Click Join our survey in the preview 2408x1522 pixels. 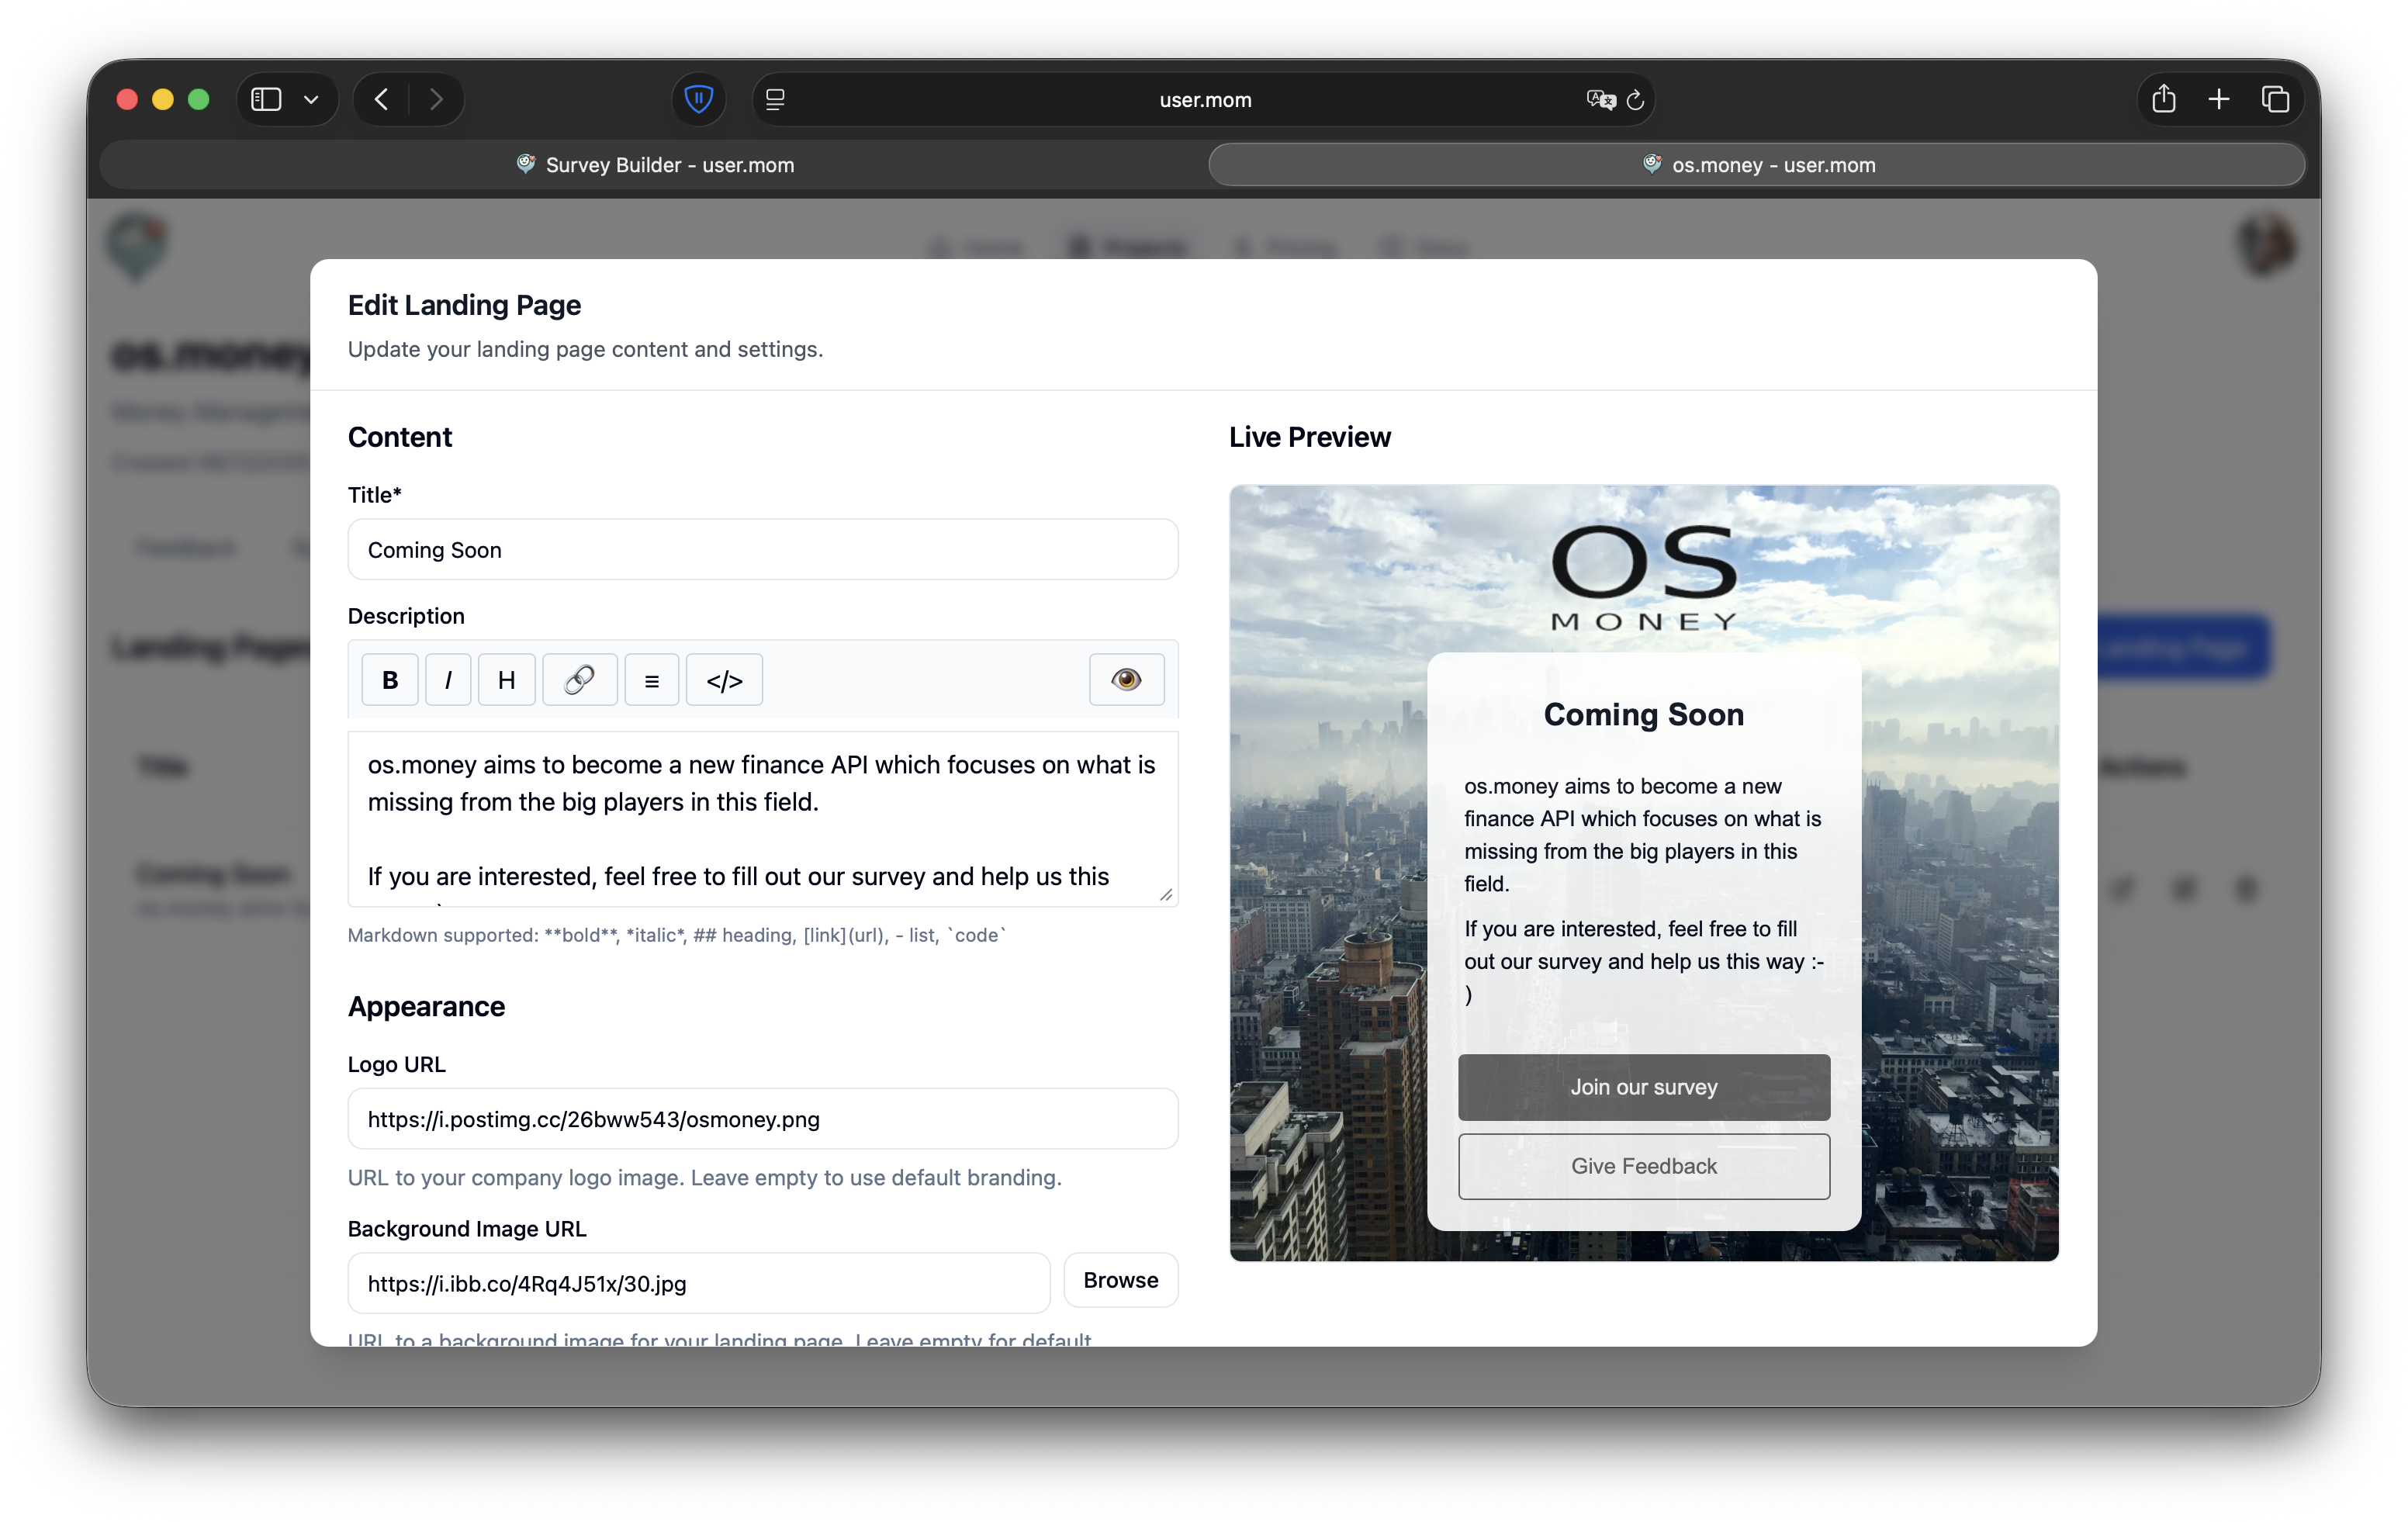point(1643,1087)
